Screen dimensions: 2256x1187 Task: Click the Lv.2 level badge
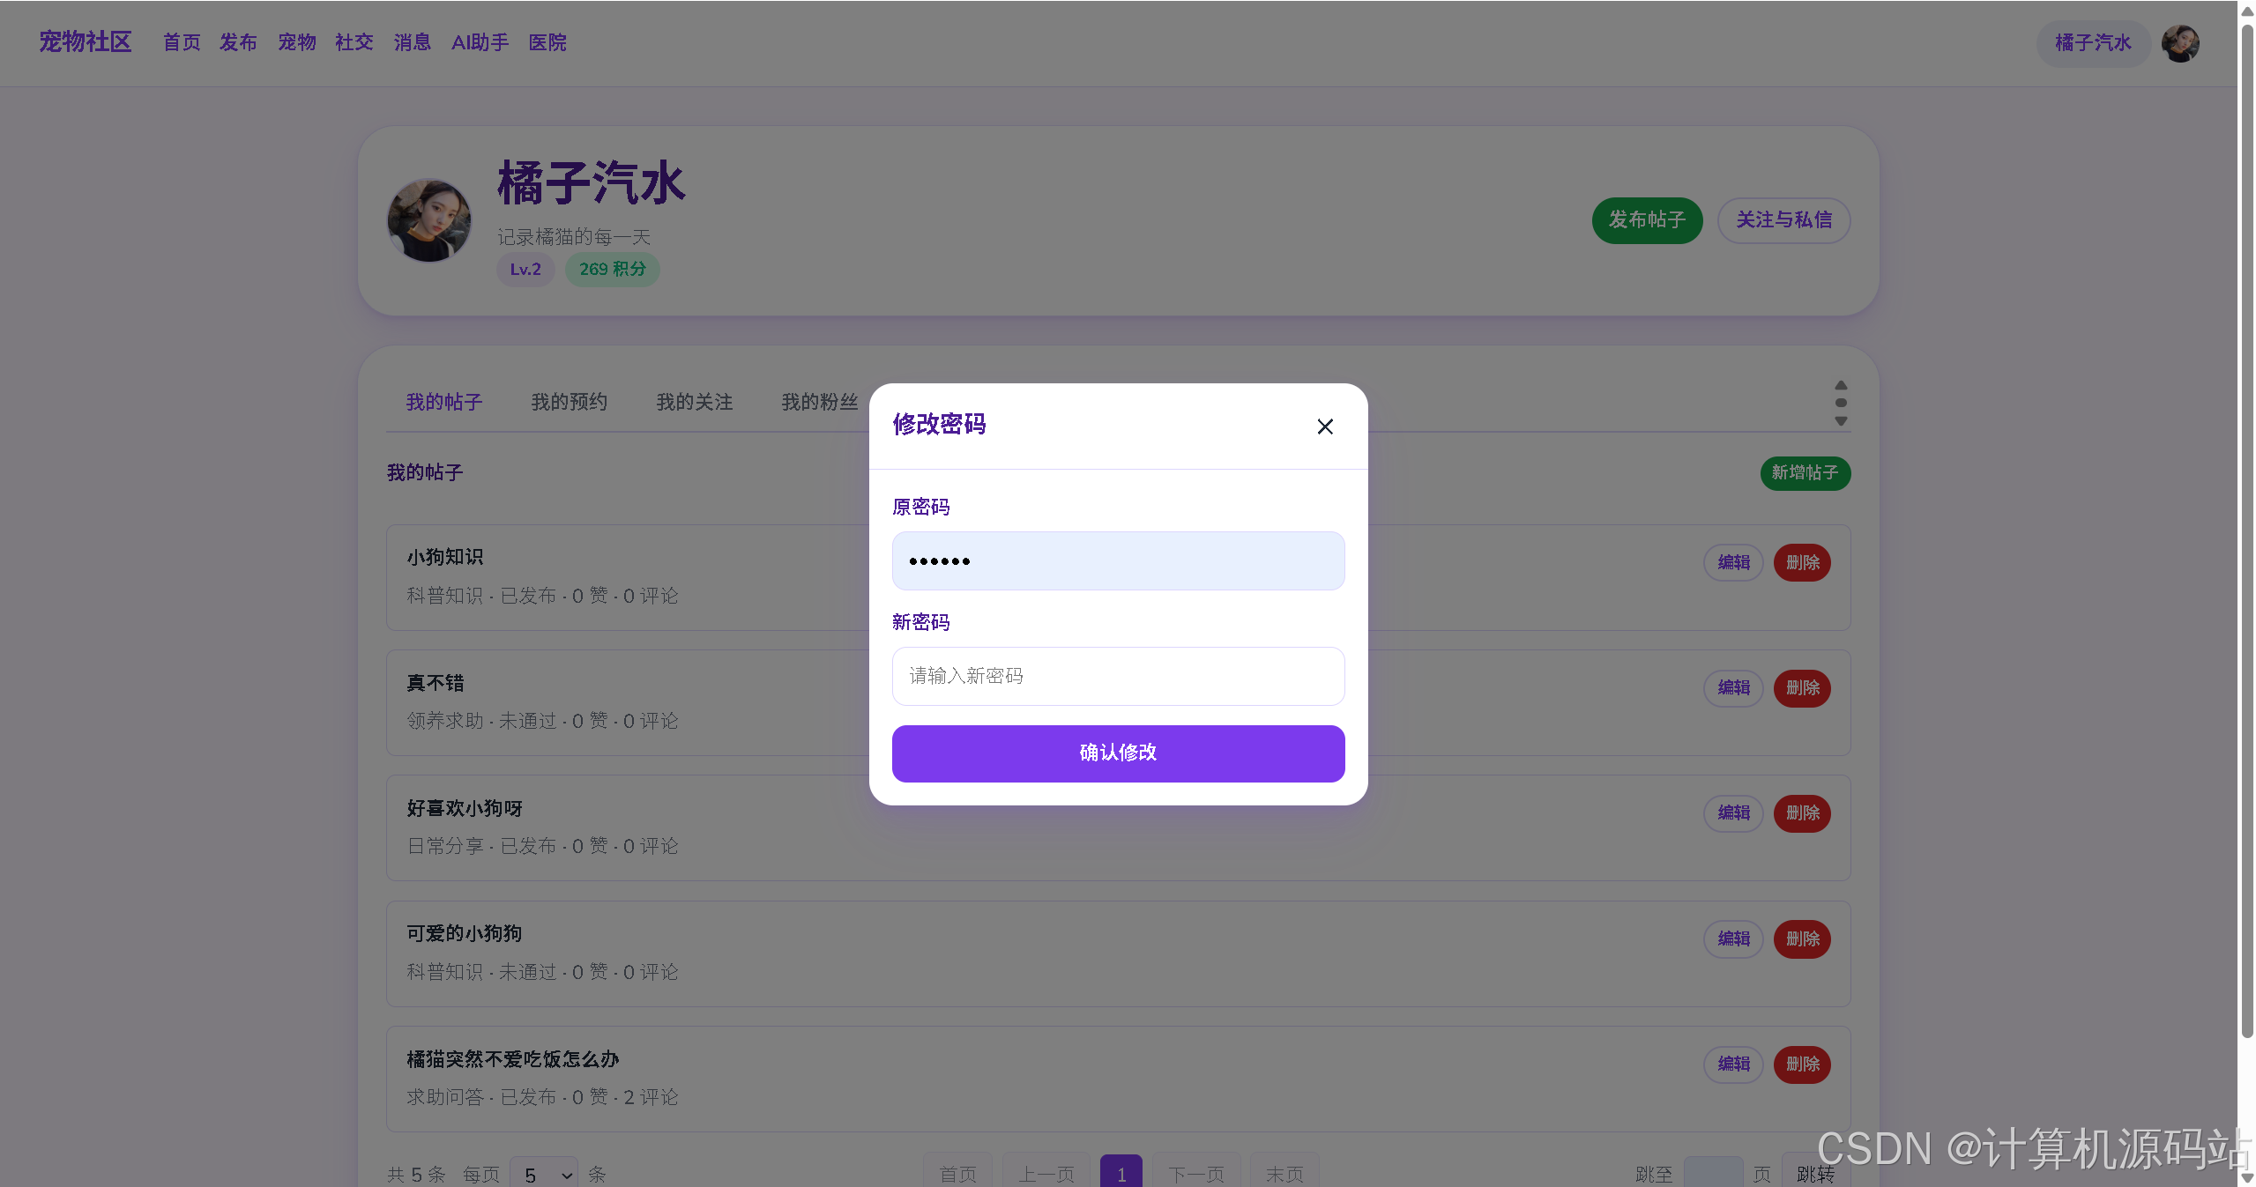click(525, 270)
